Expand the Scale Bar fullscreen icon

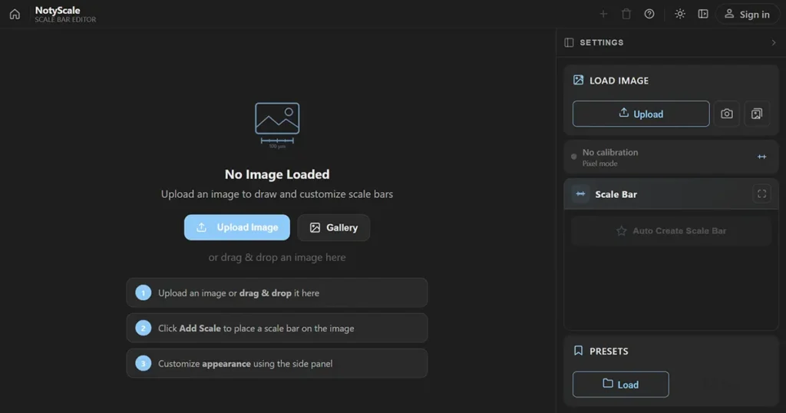click(x=762, y=194)
